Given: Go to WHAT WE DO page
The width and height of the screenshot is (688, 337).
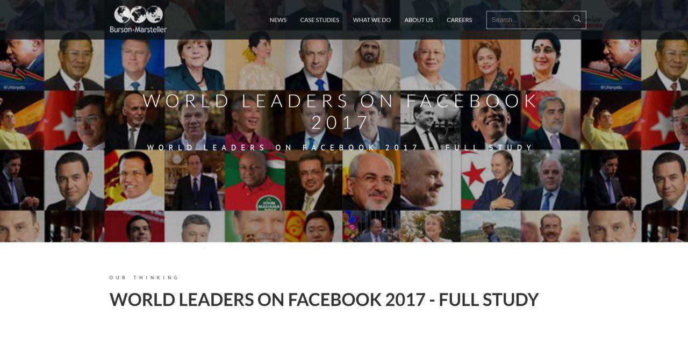Looking at the screenshot, I should coord(371,20).
